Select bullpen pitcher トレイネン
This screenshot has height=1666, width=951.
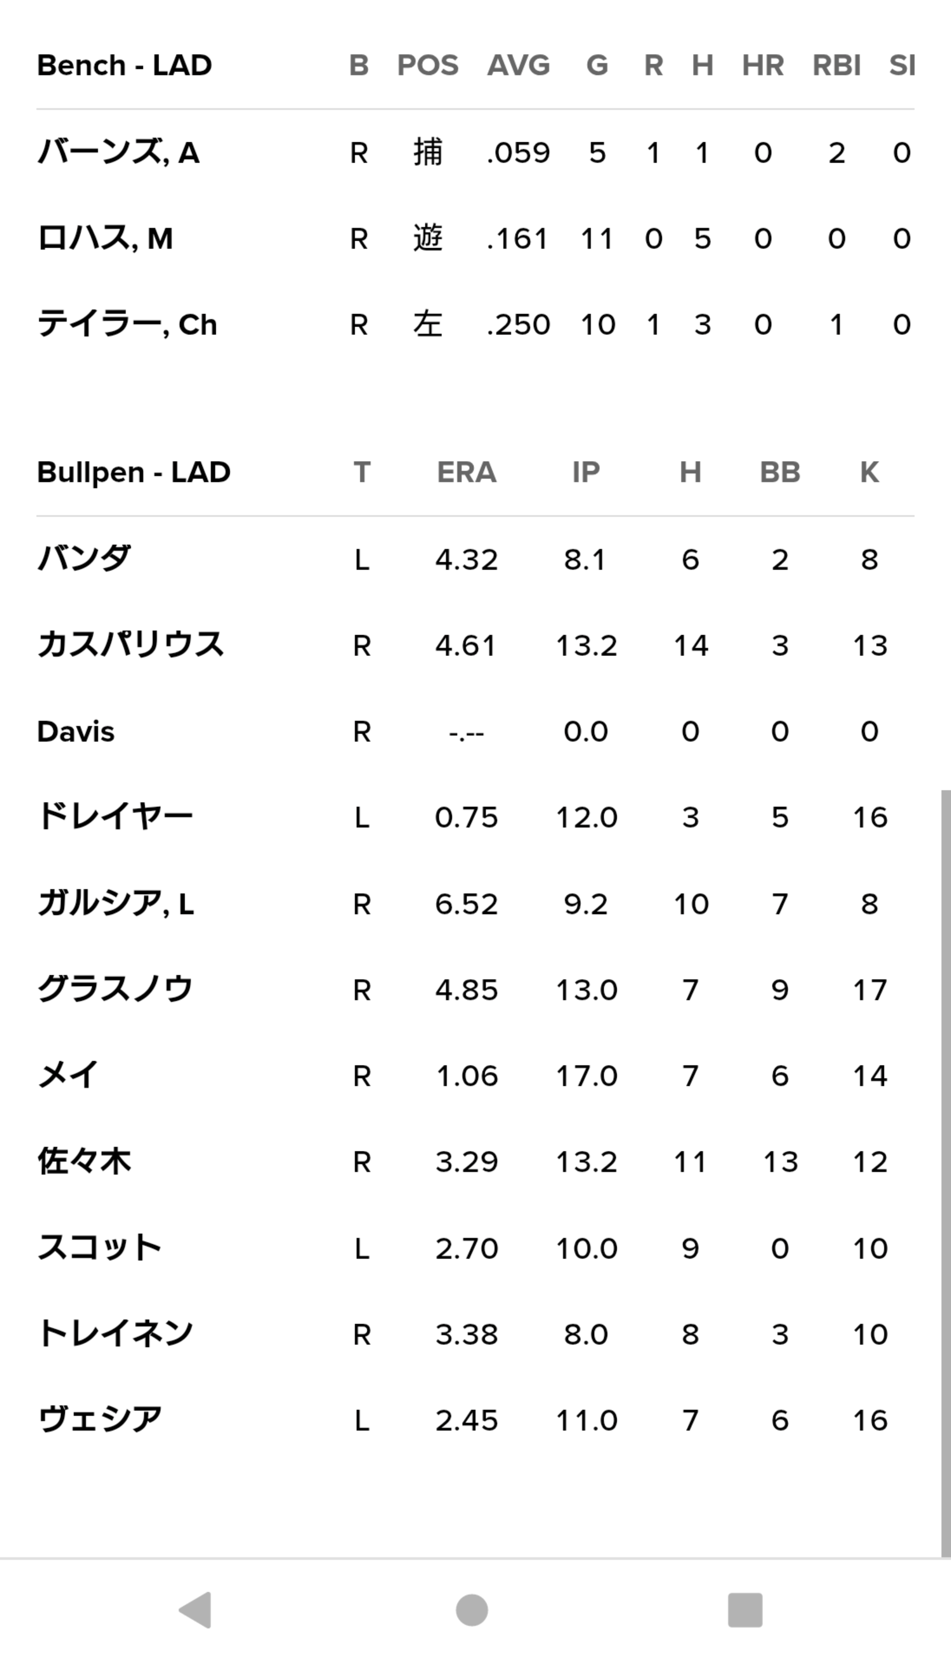pos(115,1333)
